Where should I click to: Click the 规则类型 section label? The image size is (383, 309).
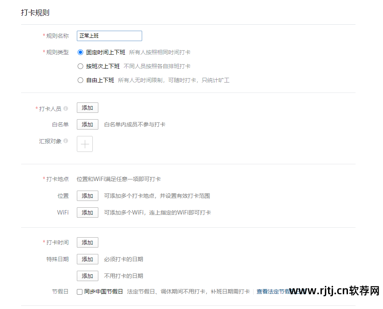(x=58, y=52)
